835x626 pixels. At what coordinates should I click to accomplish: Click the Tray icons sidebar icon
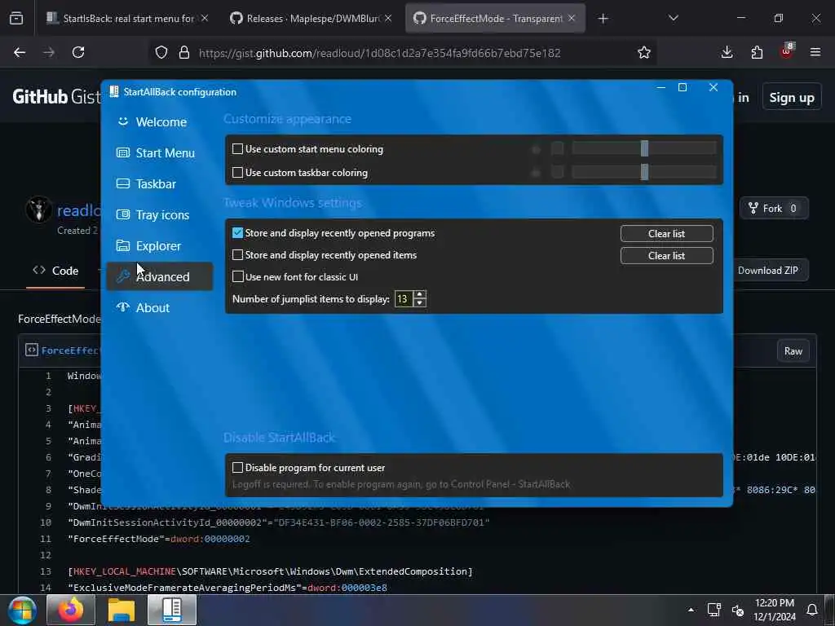tap(123, 214)
